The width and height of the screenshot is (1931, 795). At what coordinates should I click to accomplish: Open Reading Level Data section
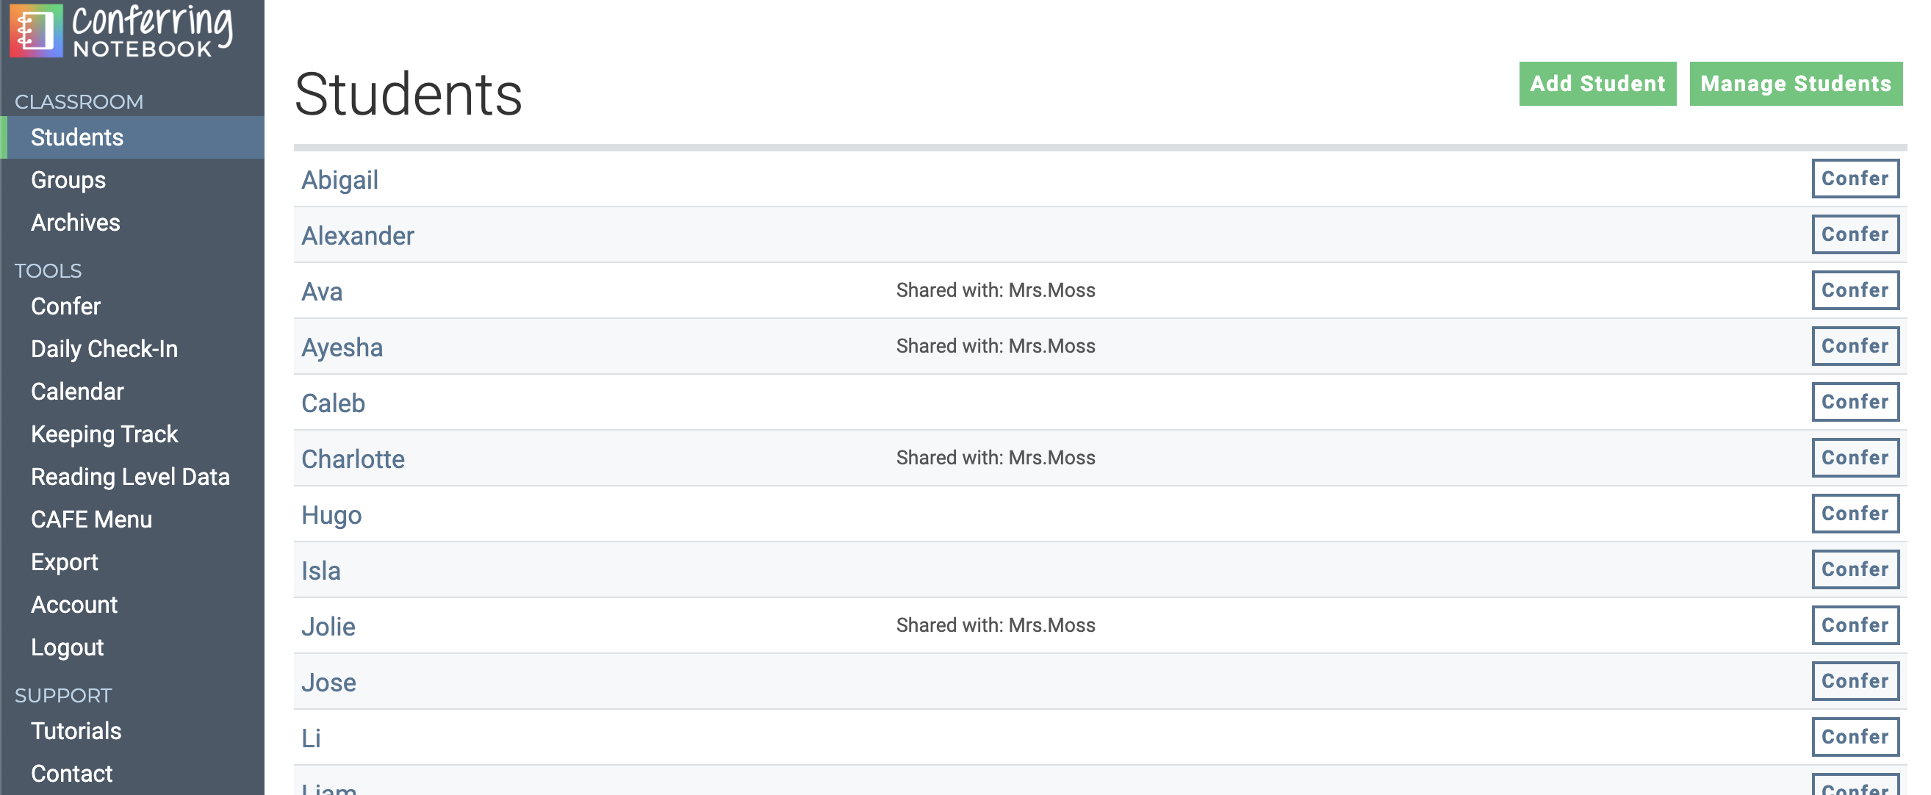(131, 475)
